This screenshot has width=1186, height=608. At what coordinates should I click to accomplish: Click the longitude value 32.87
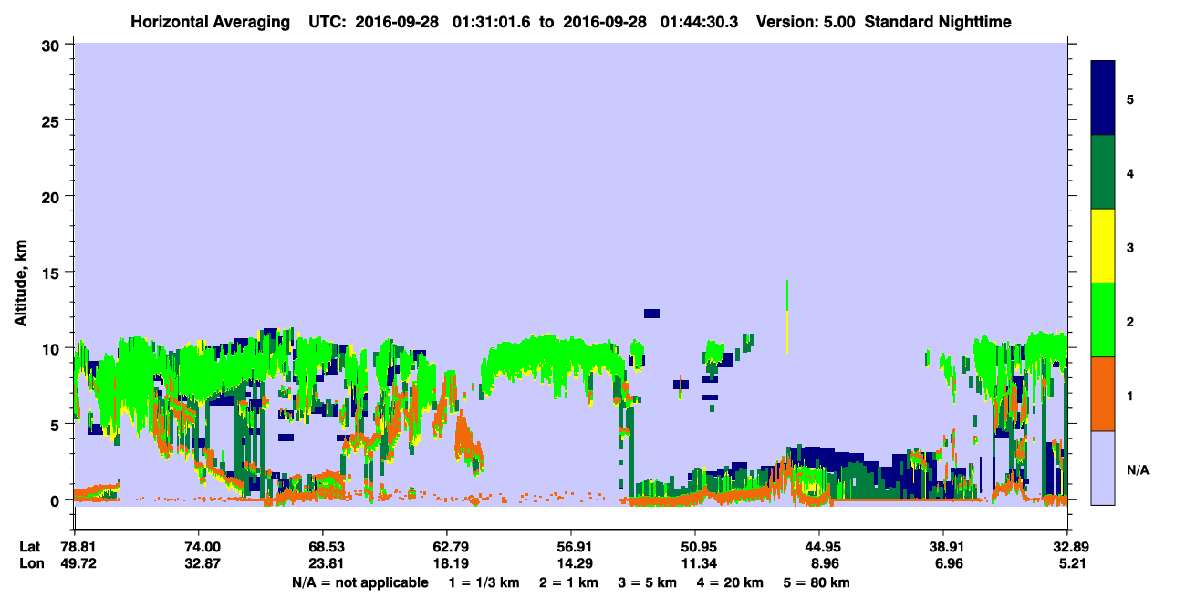click(203, 563)
